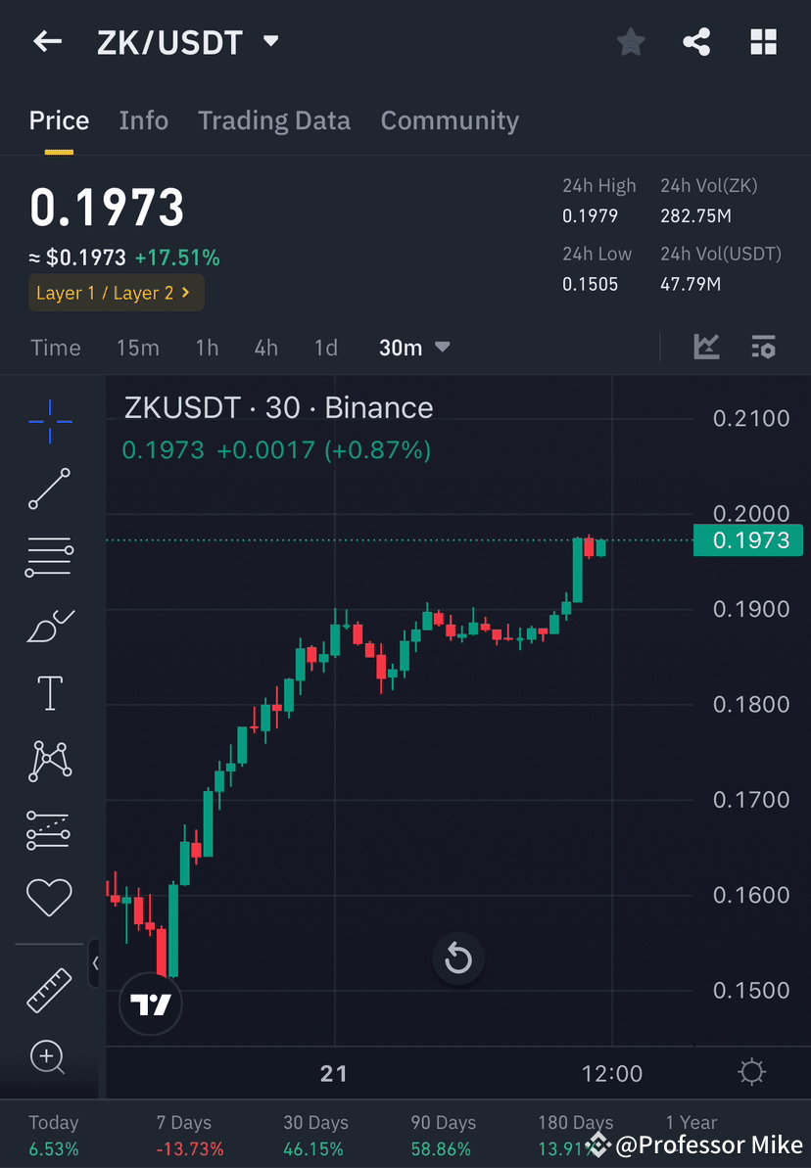Open the heart sticker drawing tool
811x1168 pixels.
[49, 897]
